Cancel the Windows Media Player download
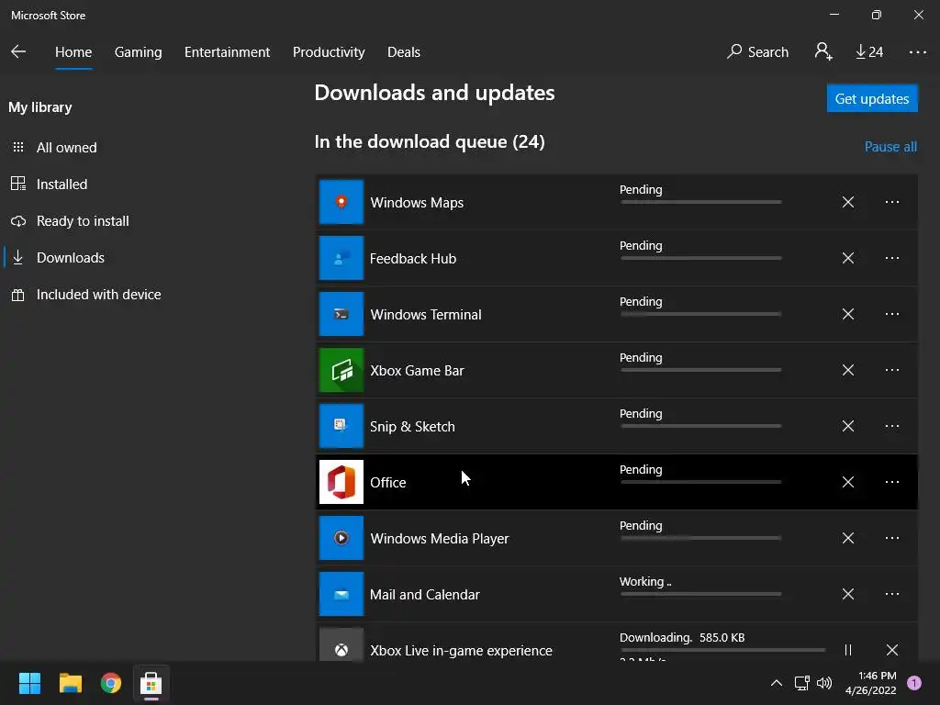The image size is (940, 705). click(x=847, y=538)
